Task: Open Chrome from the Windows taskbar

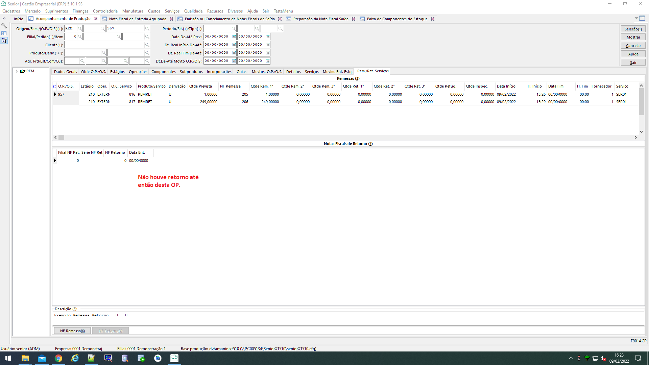Action: click(58, 358)
